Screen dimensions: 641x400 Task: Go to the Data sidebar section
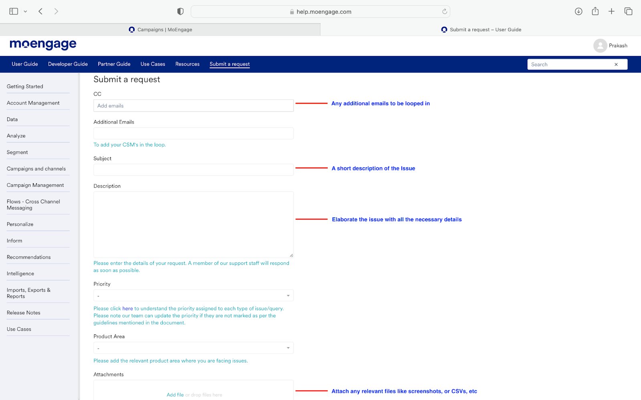pyautogui.click(x=12, y=119)
